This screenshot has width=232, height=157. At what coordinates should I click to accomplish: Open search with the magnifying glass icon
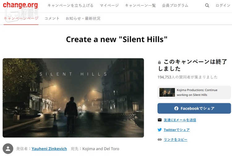[x=207, y=6]
